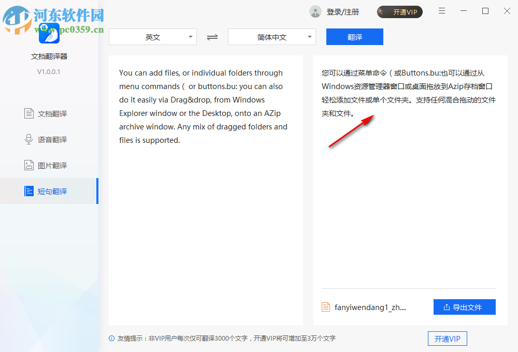Click the info icon beside the friendly tip

(x=111, y=338)
